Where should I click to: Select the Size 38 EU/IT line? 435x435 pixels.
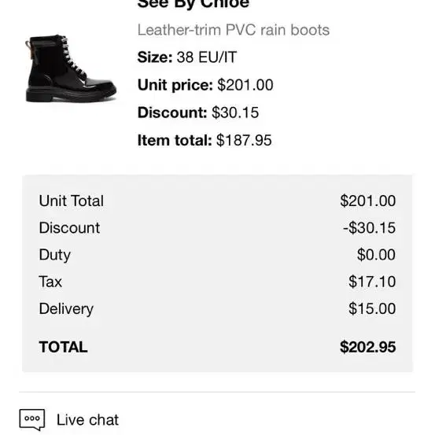click(187, 57)
